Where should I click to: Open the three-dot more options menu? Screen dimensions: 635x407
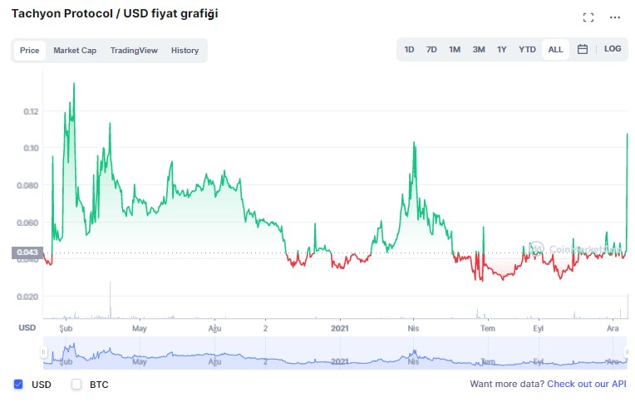tap(615, 17)
